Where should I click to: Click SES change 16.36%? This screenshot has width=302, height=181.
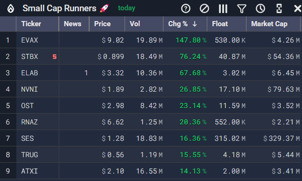193,138
